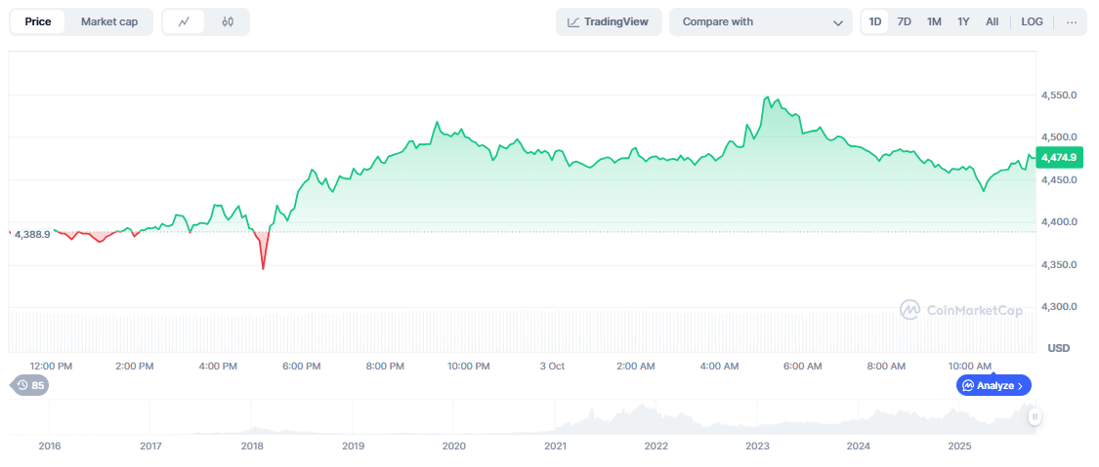Image resolution: width=1099 pixels, height=467 pixels.
Task: Switch to line chart view icon
Action: coord(184,21)
